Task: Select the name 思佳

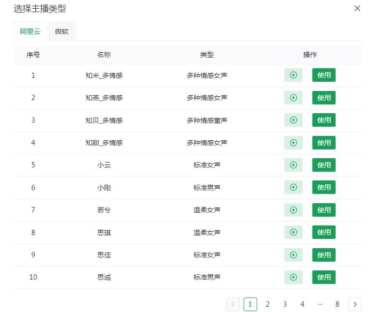Action: click(x=104, y=255)
